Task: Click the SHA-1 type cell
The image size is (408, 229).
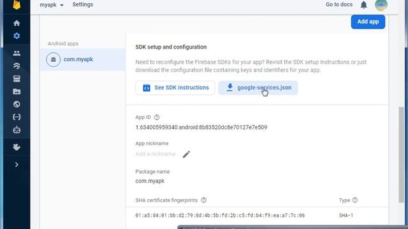Action: click(346, 215)
